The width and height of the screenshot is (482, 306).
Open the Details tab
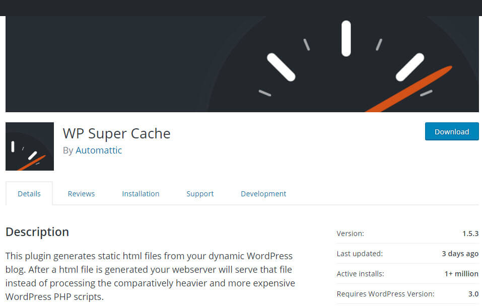[29, 194]
